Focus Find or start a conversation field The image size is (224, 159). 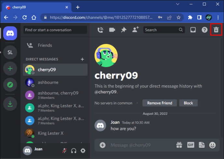pyautogui.click(x=55, y=30)
